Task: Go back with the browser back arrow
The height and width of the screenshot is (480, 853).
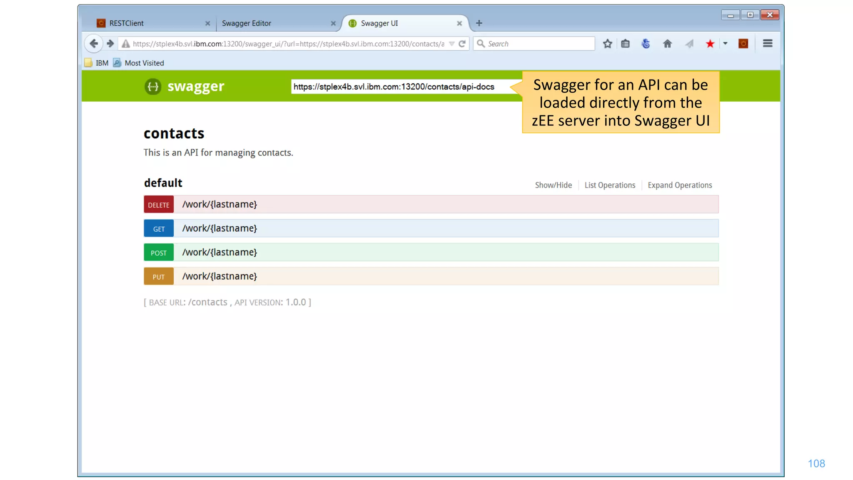Action: click(94, 43)
